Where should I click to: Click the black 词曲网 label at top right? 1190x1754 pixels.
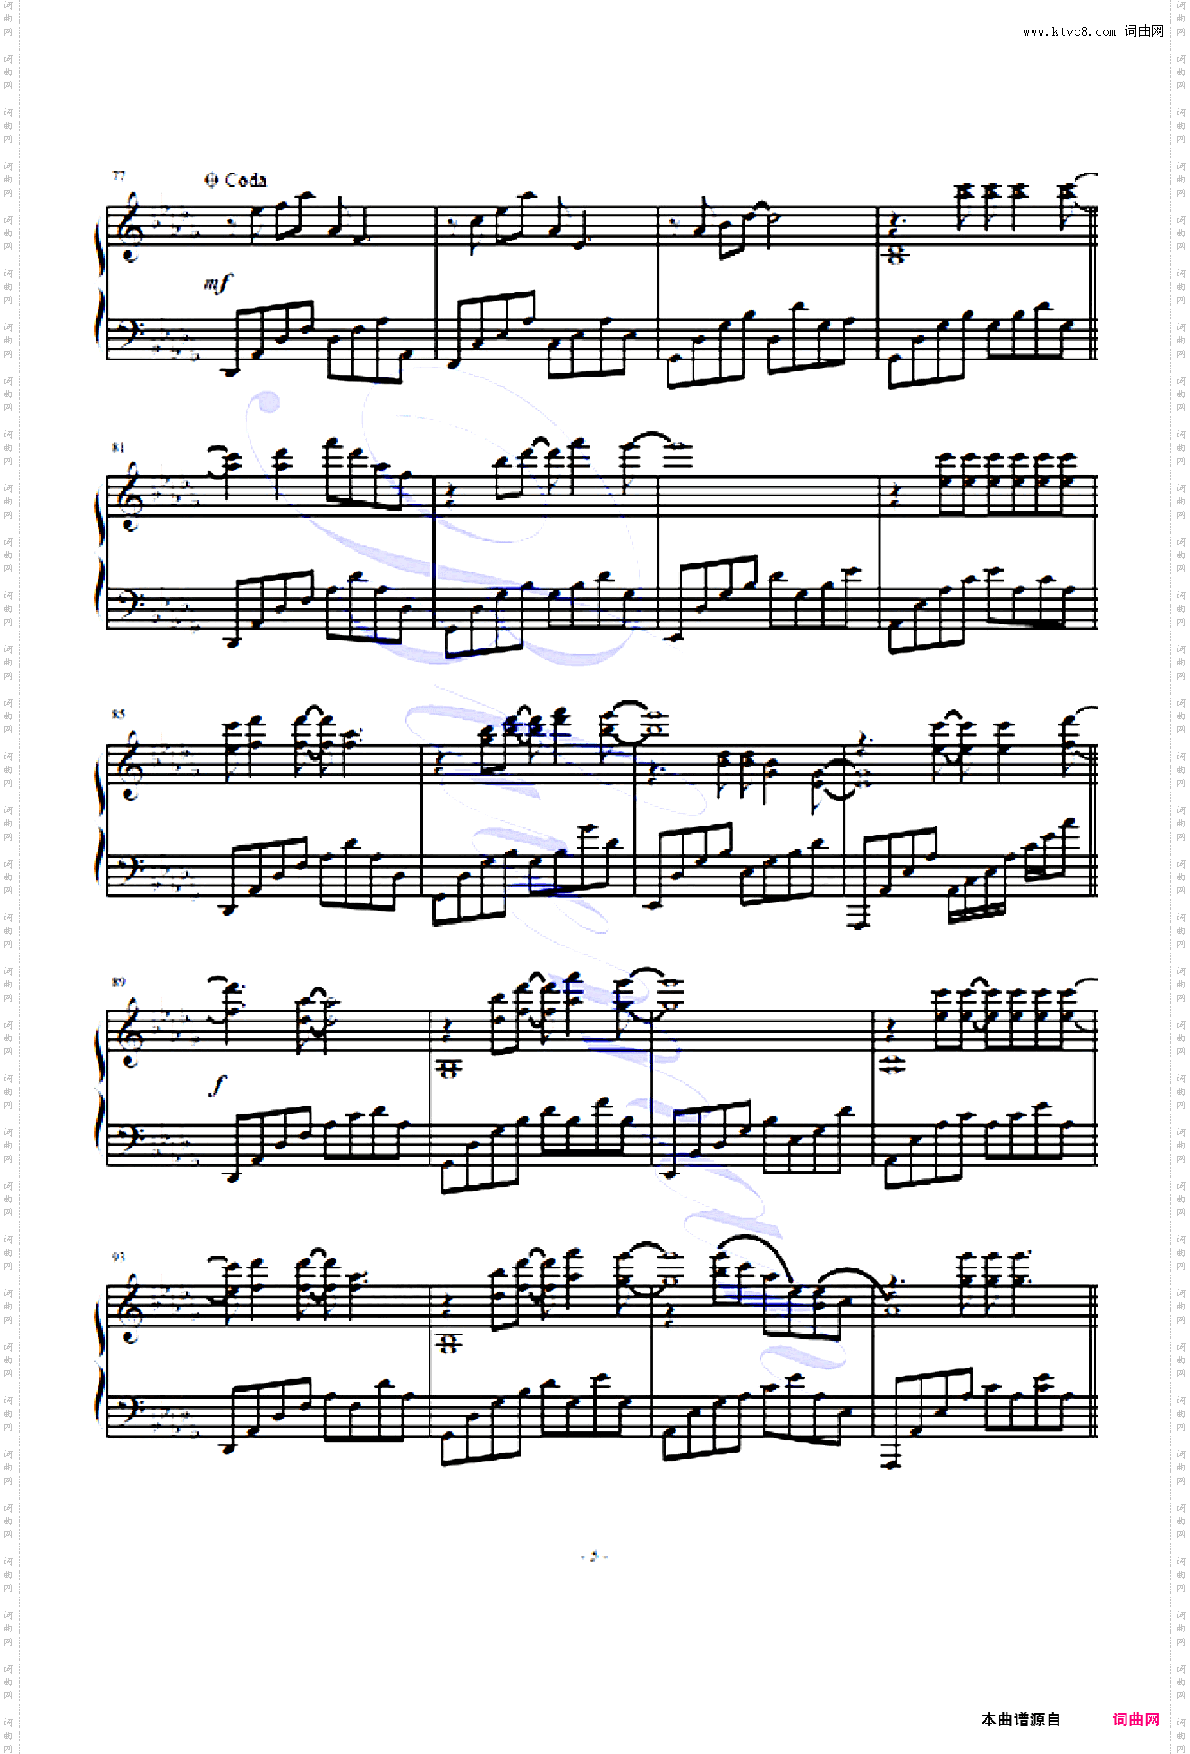[1144, 31]
